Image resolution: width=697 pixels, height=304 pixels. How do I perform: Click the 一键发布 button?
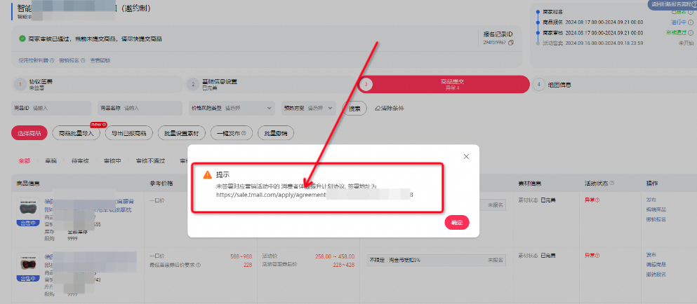[x=232, y=133]
